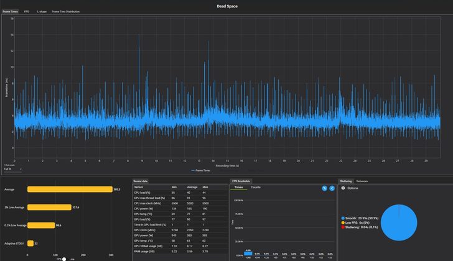The width and height of the screenshot is (453, 261).
Task: Click the blue round icon left of share
Action: [324, 188]
